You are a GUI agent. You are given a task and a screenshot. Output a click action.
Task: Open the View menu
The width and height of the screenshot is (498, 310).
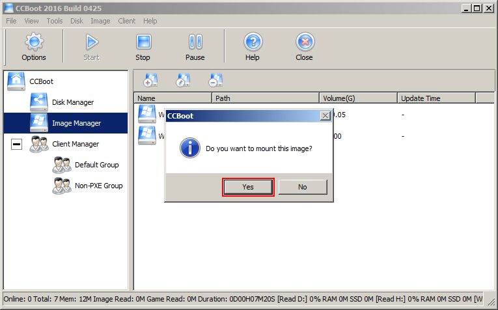[31, 21]
